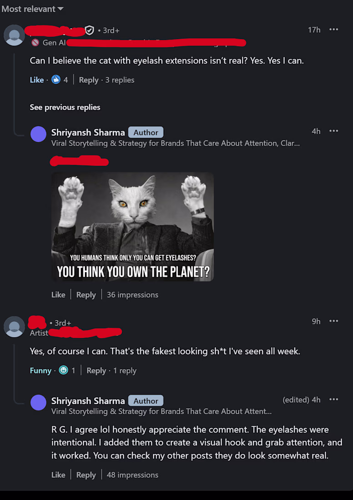Open the Most relevant sort dropdown
Screen dimensions: 353x500
[x=32, y=9]
